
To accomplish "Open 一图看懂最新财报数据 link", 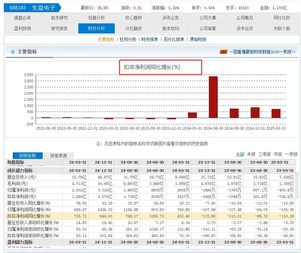I will click(x=258, y=52).
